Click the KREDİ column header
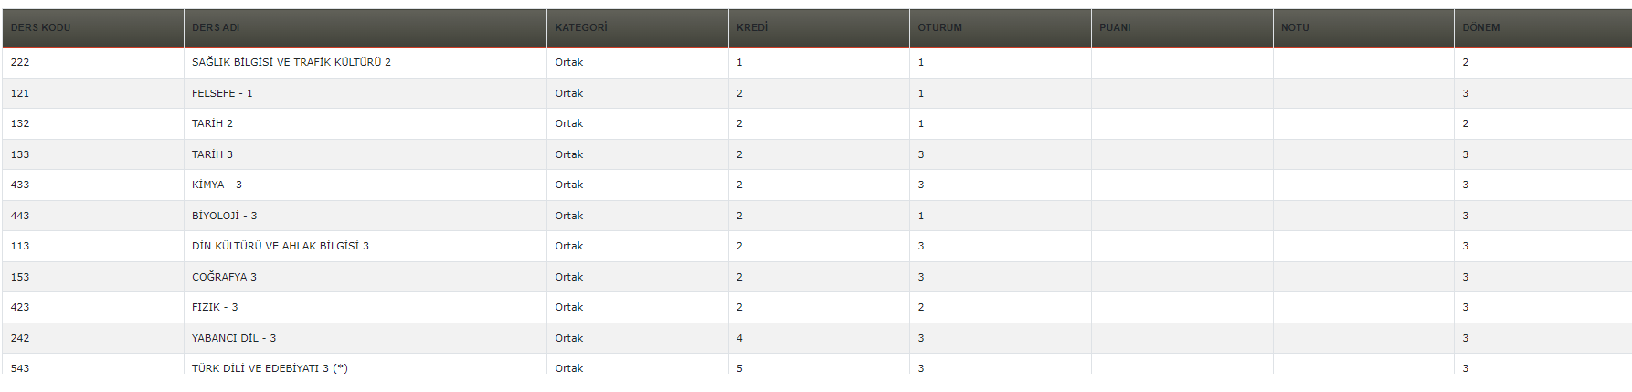The image size is (1632, 392). [752, 27]
